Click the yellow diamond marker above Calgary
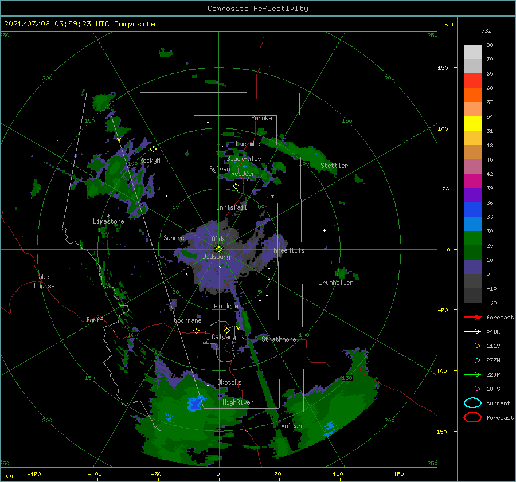Screen dimensions: 516x482 tap(226, 330)
